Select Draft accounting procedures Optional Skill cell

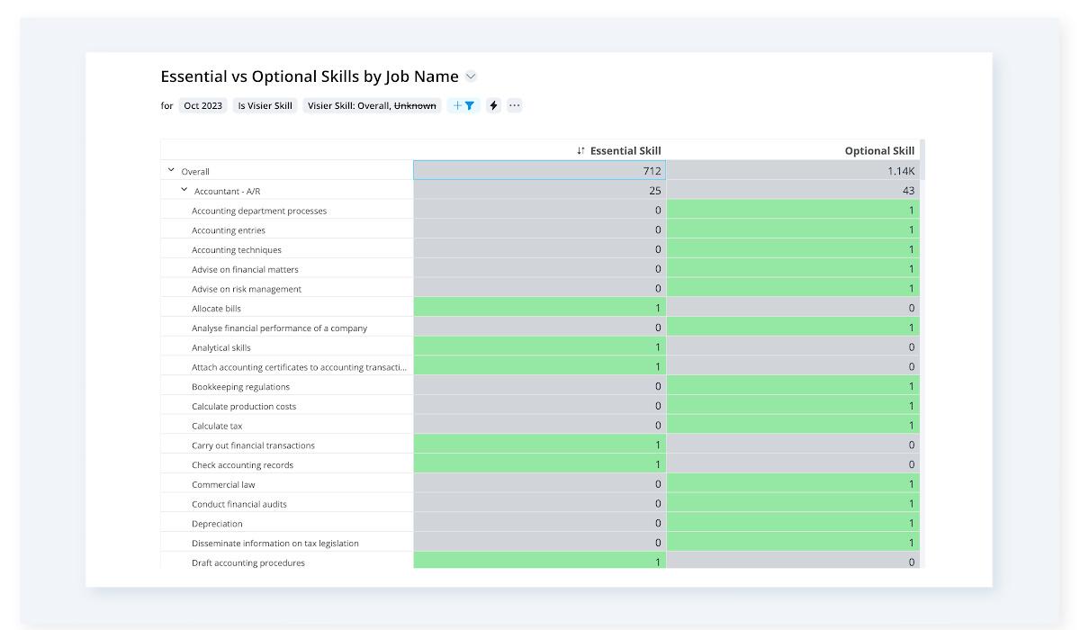coord(793,561)
